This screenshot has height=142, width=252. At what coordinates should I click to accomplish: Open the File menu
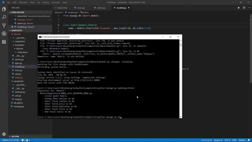coord(8,2)
